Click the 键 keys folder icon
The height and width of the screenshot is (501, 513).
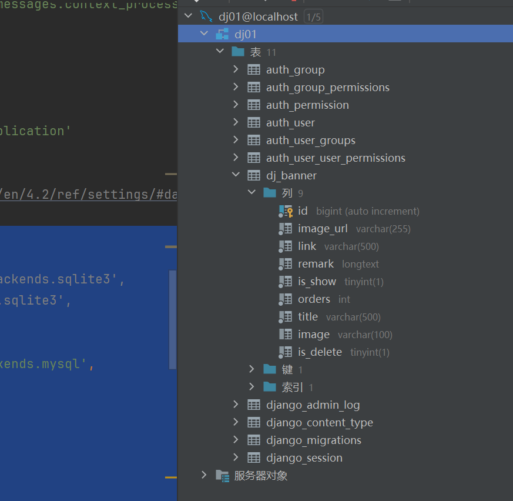[x=270, y=369]
